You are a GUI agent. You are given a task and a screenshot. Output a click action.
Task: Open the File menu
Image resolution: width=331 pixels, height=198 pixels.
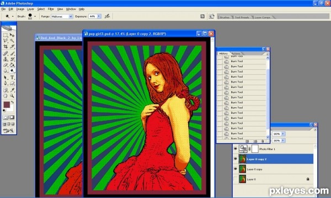tap(3, 9)
